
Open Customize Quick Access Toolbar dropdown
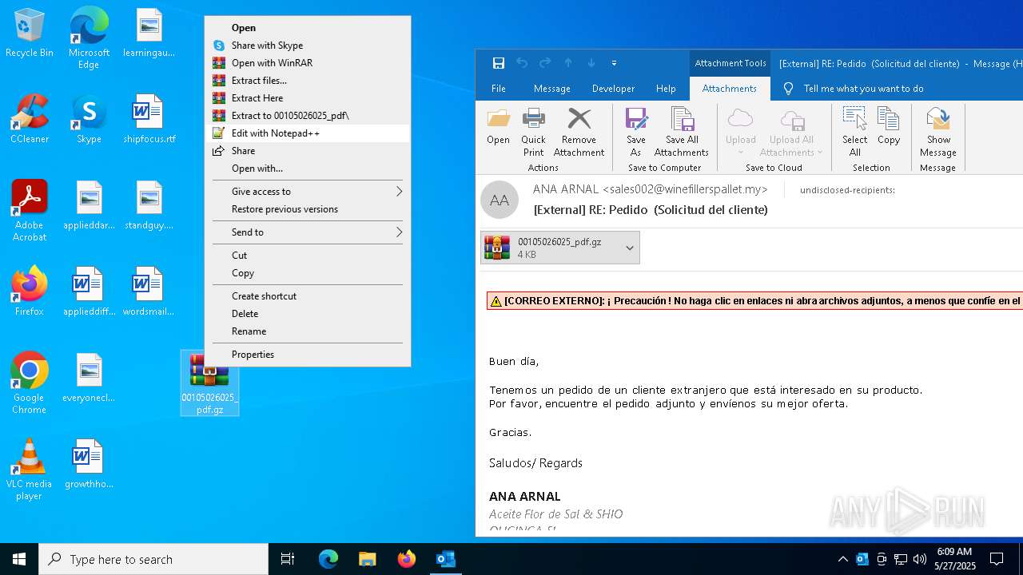pos(614,63)
